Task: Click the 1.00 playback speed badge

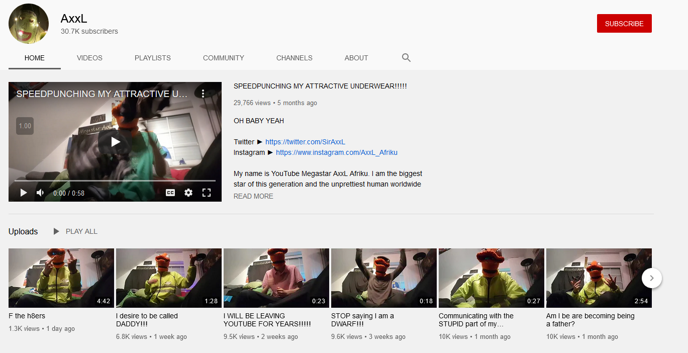Action: coord(25,126)
